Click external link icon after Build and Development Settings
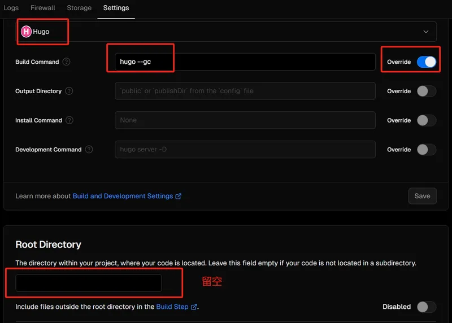 point(179,196)
